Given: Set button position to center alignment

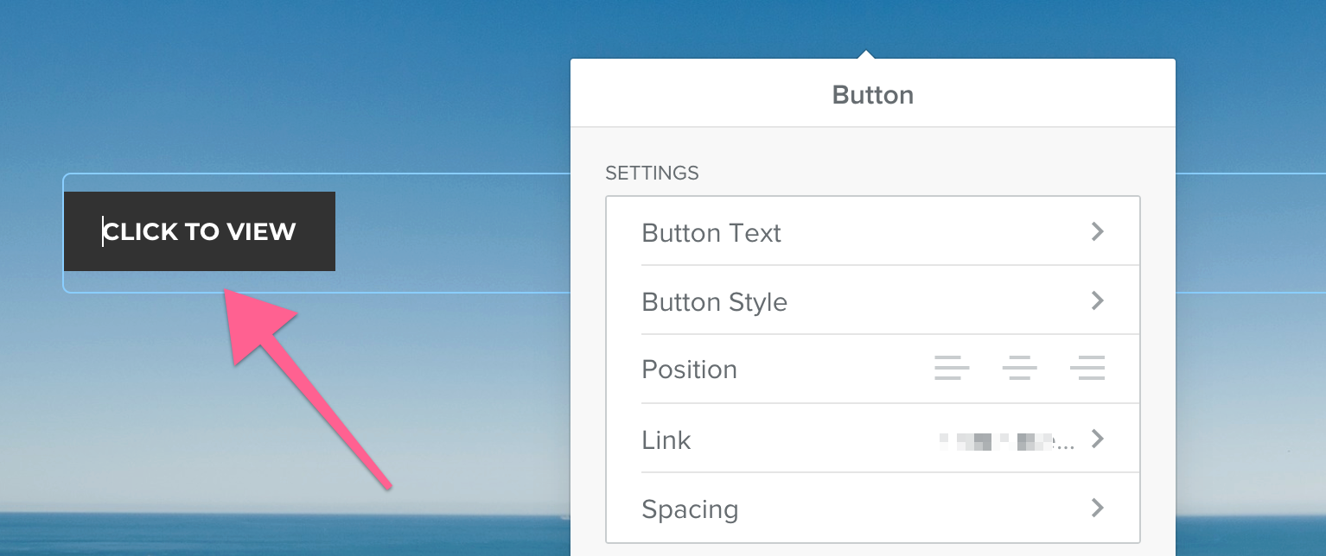Looking at the screenshot, I should (1019, 369).
